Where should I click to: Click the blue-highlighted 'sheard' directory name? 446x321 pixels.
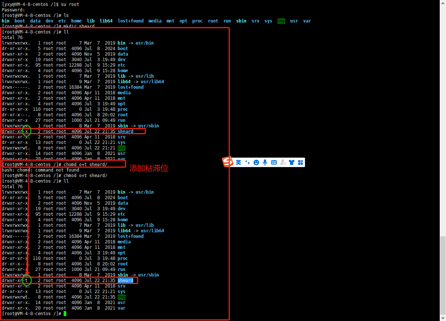125,281
